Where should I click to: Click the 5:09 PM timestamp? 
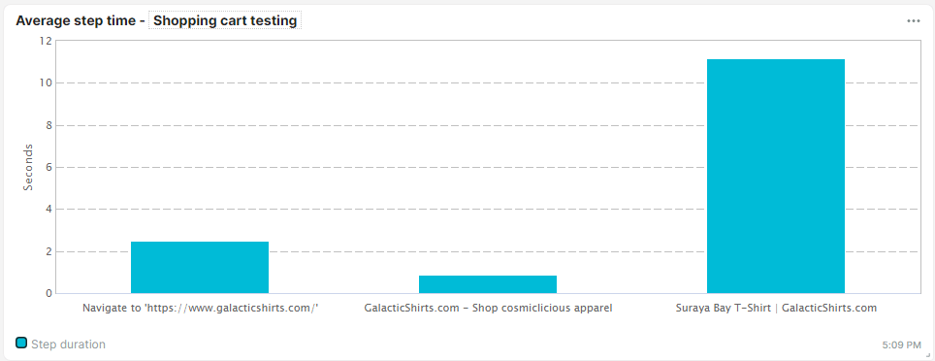coord(901,345)
